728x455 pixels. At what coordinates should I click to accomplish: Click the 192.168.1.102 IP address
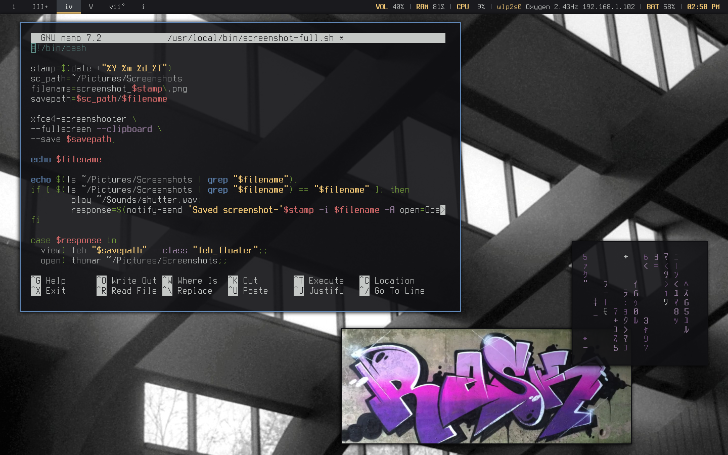609,7
